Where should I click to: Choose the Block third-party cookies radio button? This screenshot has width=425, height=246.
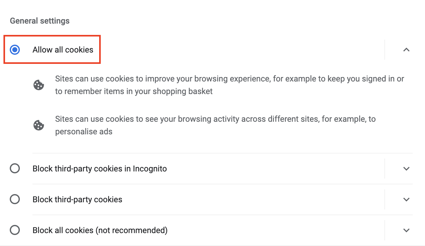click(15, 199)
